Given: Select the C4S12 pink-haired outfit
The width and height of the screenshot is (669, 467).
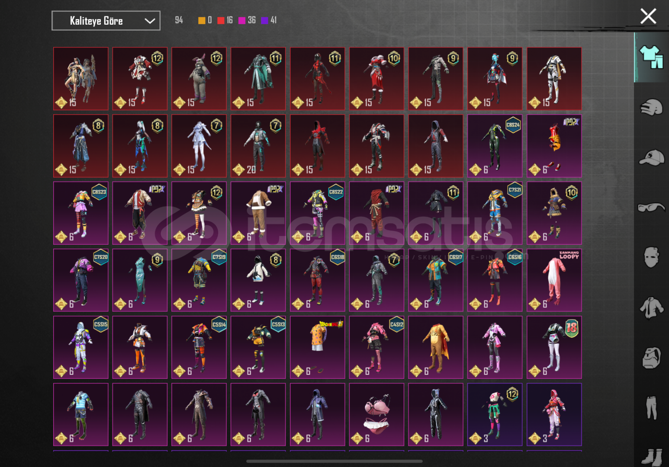Looking at the screenshot, I should (376, 347).
